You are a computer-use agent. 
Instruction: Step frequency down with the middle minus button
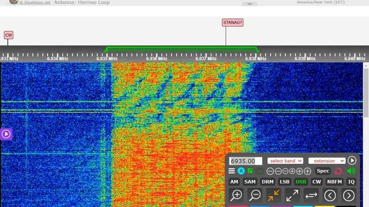[x=278, y=171]
